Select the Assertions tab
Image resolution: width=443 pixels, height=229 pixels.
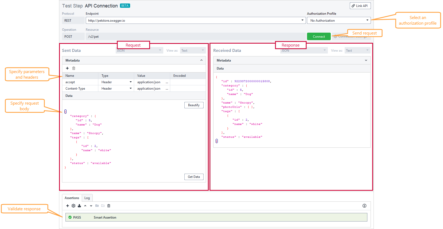point(72,198)
